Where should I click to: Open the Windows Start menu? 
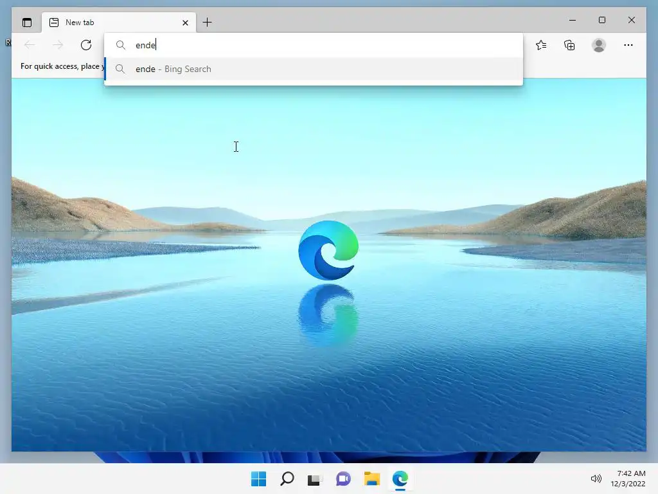[258, 479]
